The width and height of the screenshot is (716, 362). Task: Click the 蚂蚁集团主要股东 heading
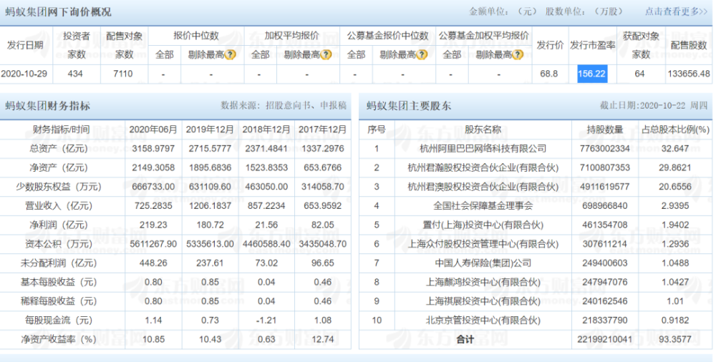409,106
